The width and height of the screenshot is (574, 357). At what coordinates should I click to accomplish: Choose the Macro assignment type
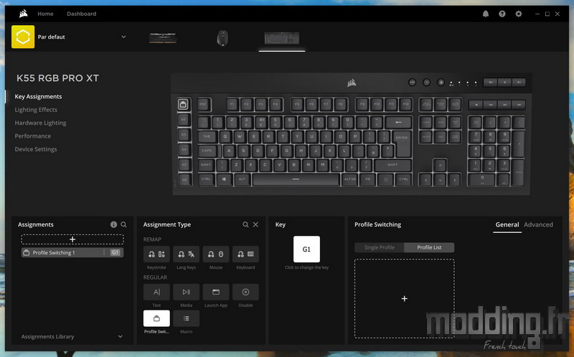click(x=186, y=318)
